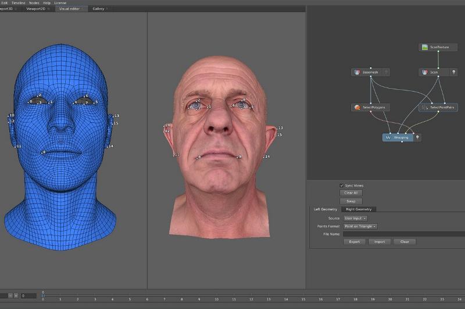465x309 pixels.
Task: Click the Swap button
Action: [x=350, y=201]
